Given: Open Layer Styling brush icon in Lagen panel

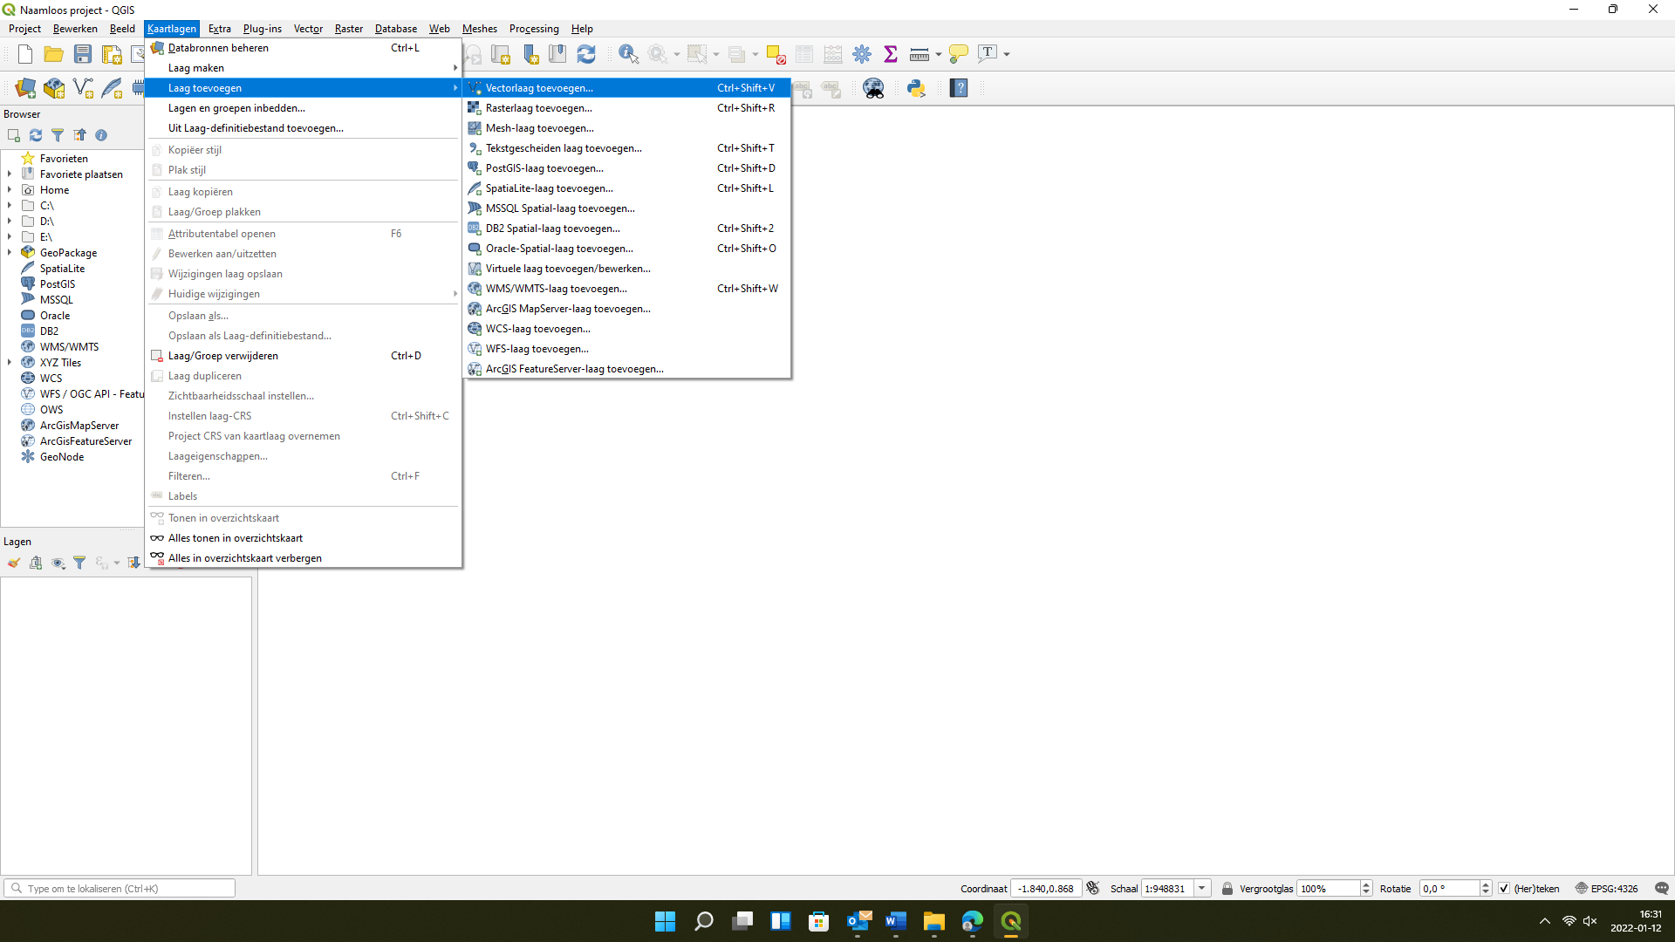Looking at the screenshot, I should 14,563.
